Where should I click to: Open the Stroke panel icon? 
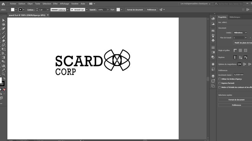tap(213, 47)
